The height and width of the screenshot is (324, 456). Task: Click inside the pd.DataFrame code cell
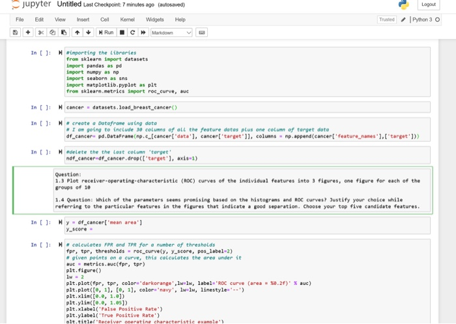pyautogui.click(x=247, y=129)
